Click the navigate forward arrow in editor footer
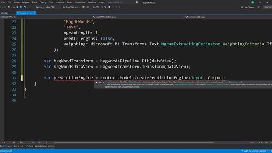Image resolution: width=272 pixels, height=153 pixels. (33, 142)
